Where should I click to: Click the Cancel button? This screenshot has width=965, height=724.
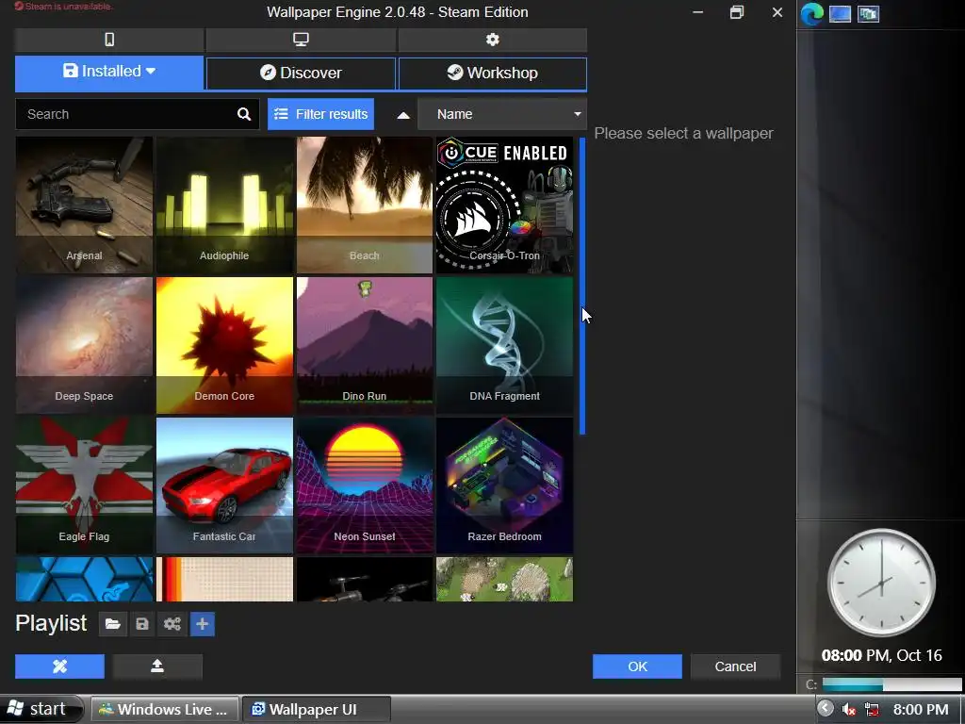click(735, 666)
